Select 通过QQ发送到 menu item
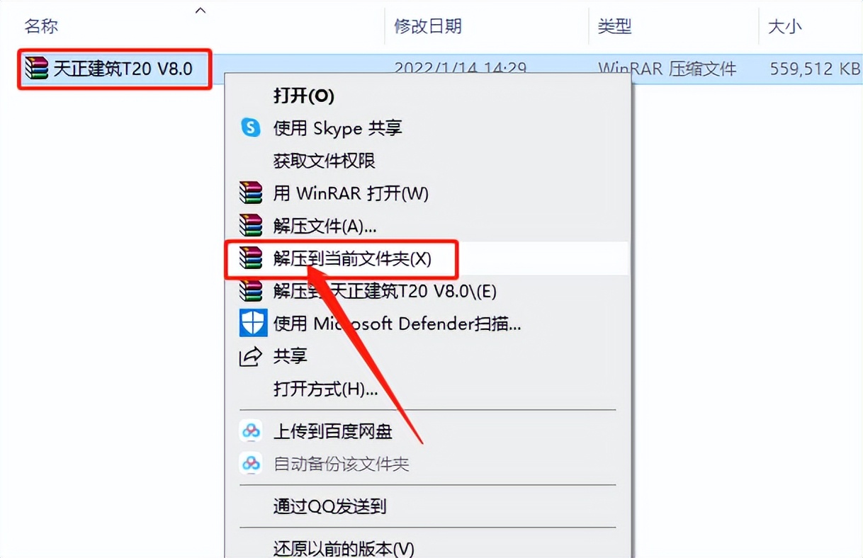This screenshot has width=863, height=558. (x=329, y=506)
